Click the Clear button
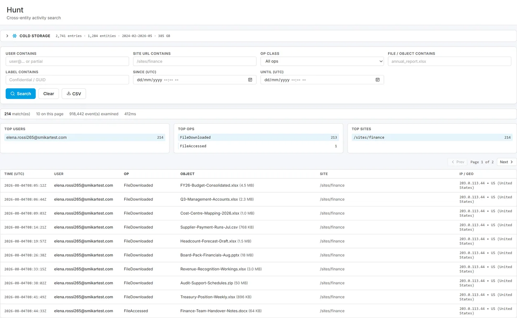 click(48, 94)
